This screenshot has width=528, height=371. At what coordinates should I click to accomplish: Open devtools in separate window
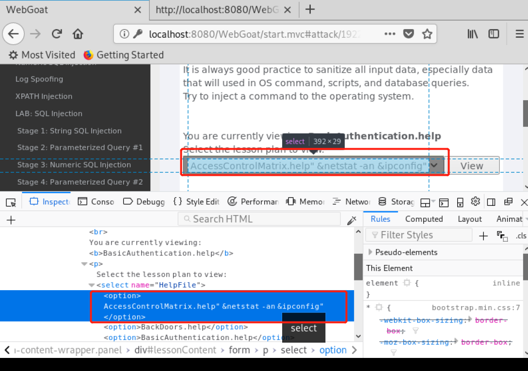(x=508, y=202)
